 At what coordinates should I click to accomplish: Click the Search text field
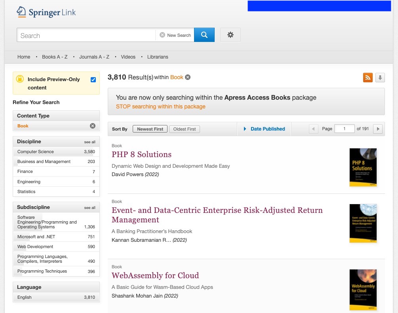(x=86, y=35)
